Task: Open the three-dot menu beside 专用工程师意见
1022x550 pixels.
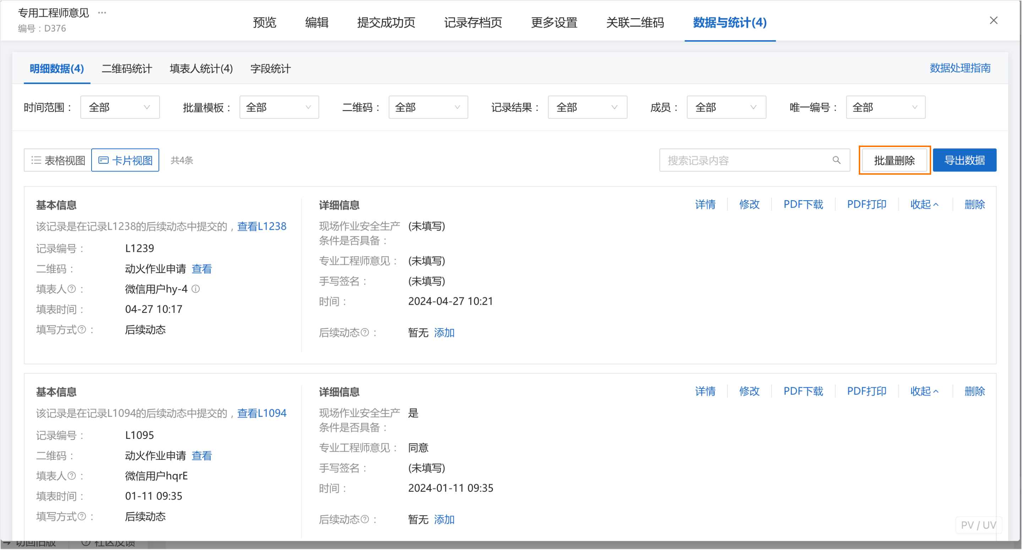Action: [102, 13]
